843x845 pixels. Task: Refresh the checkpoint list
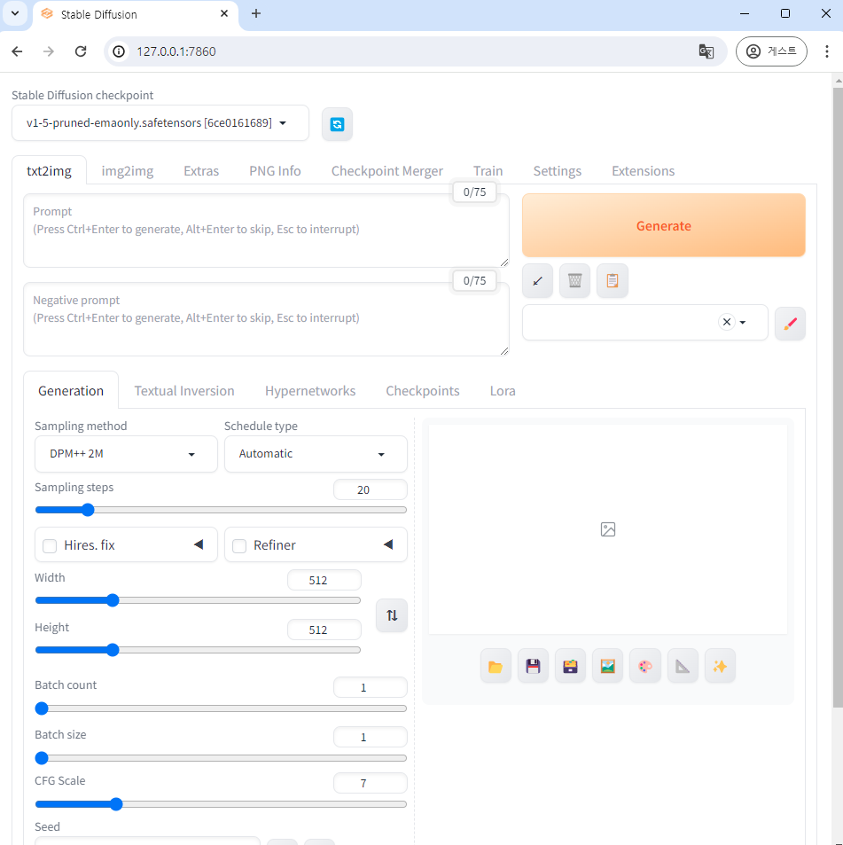(x=337, y=124)
